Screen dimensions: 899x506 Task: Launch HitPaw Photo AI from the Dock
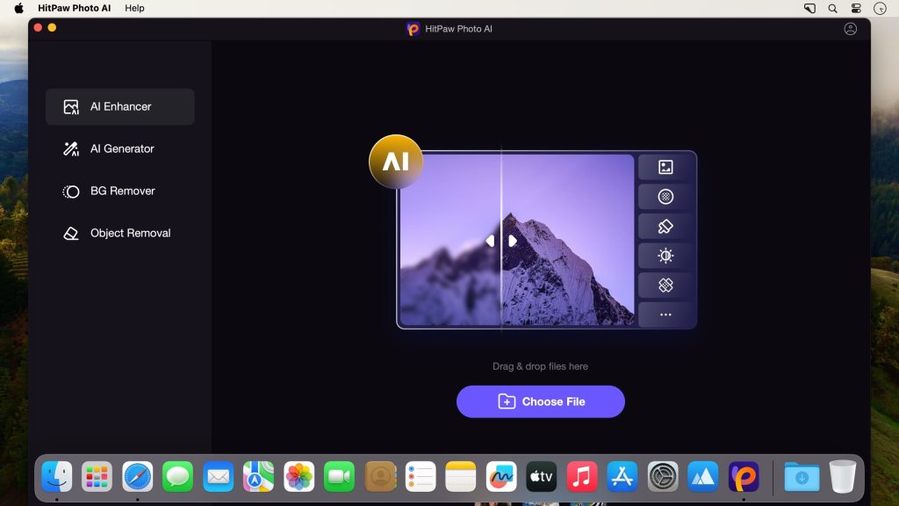(x=744, y=476)
